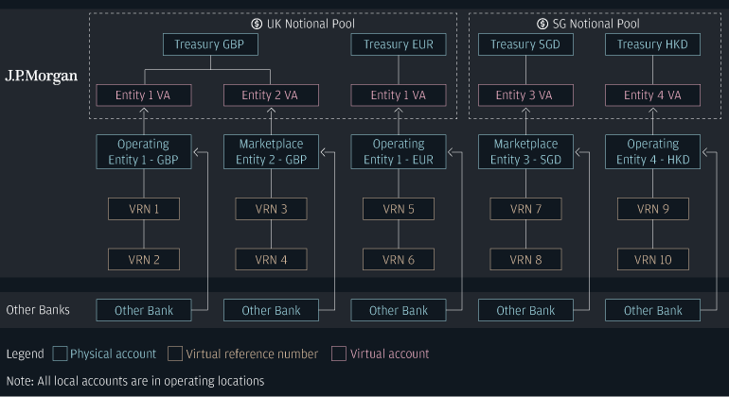Choose the Treasury SGD account box
This screenshot has height=397, width=729.
(x=525, y=44)
